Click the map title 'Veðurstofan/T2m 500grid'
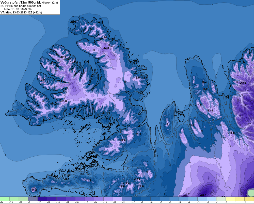The height and width of the screenshot is (204, 254). (20, 3)
